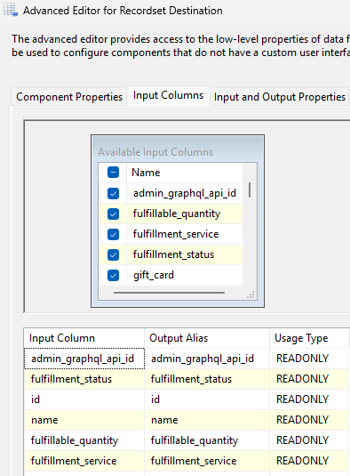
Task: Click the horizontal scrollbar under the column list
Action: (169, 293)
